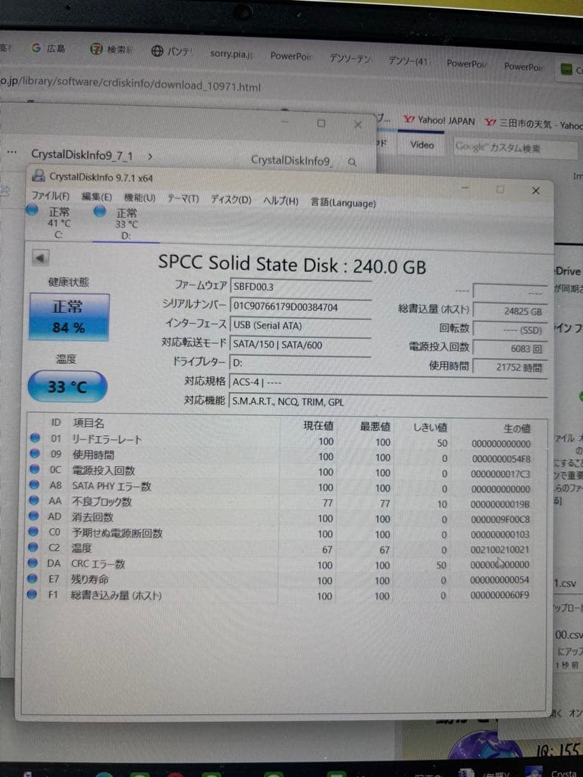Click the 33 °C temperature button

66,386
